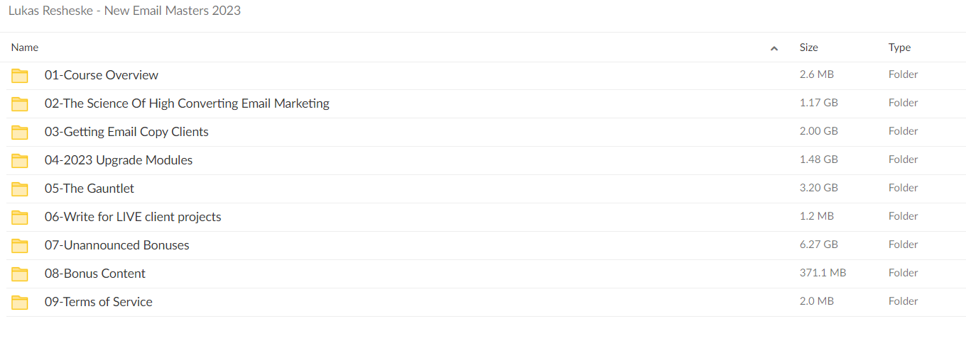Sort the list by the Type column header
966x343 pixels.
pos(899,47)
